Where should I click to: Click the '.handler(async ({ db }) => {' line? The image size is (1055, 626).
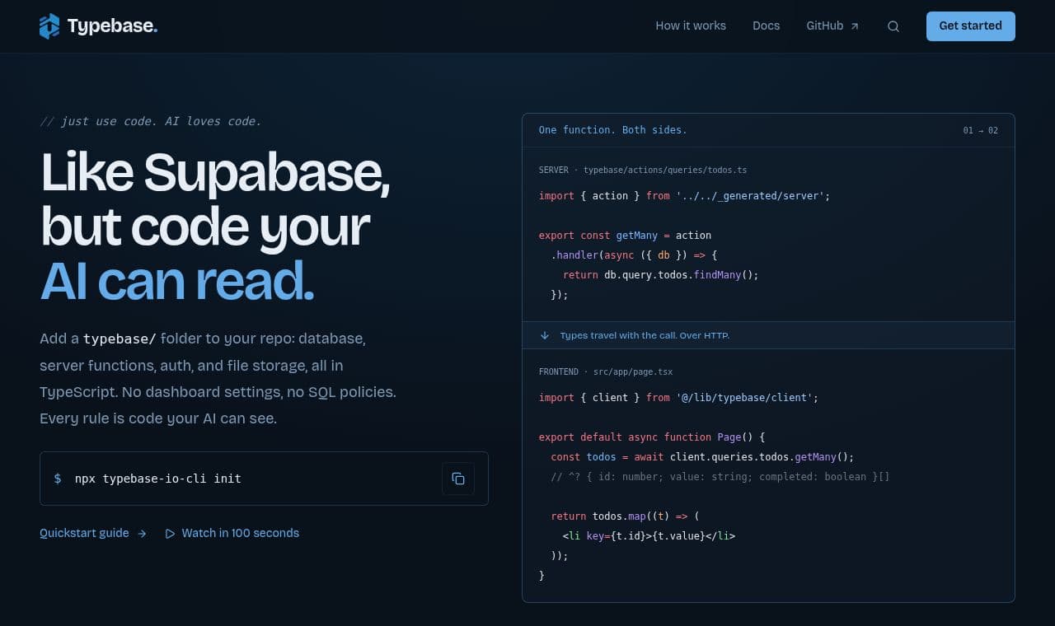coord(635,255)
